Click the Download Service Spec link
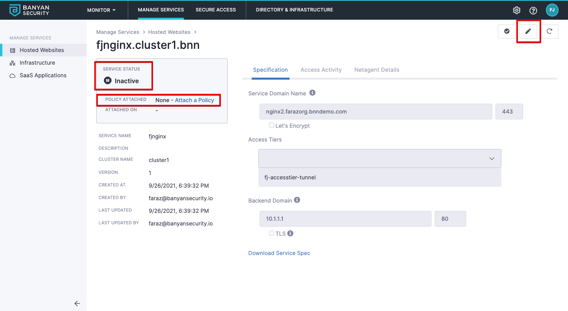 point(279,253)
